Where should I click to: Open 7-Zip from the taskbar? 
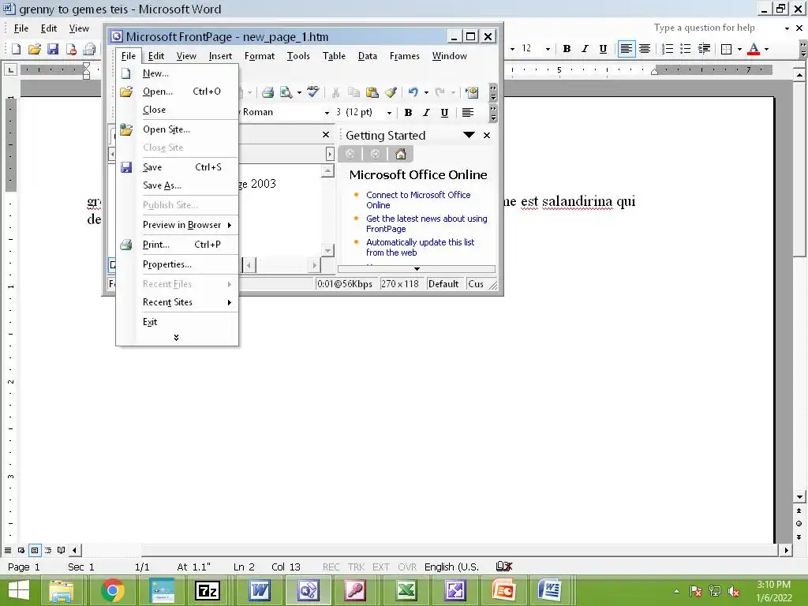pyautogui.click(x=208, y=590)
